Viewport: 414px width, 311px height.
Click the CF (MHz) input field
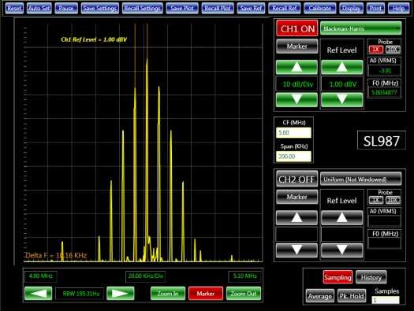pos(293,132)
